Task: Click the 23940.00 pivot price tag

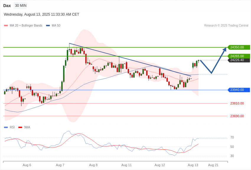Action: tap(239, 90)
